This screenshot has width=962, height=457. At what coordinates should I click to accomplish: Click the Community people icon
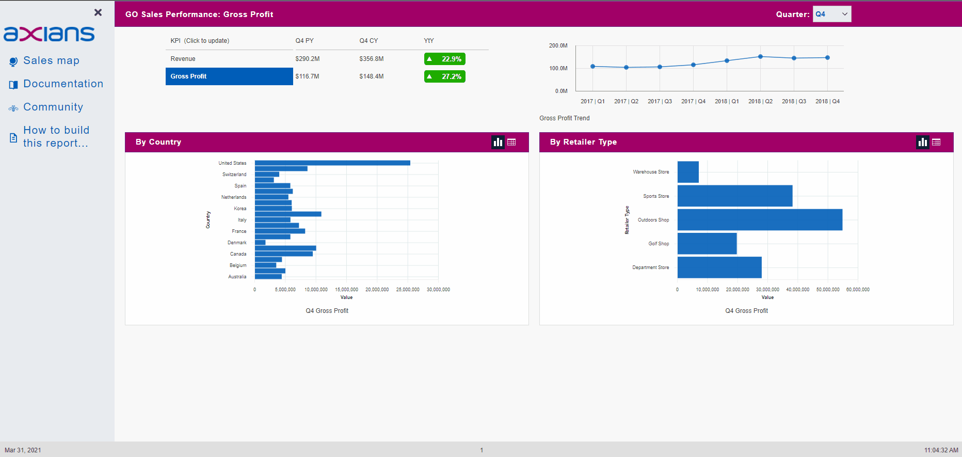point(13,108)
